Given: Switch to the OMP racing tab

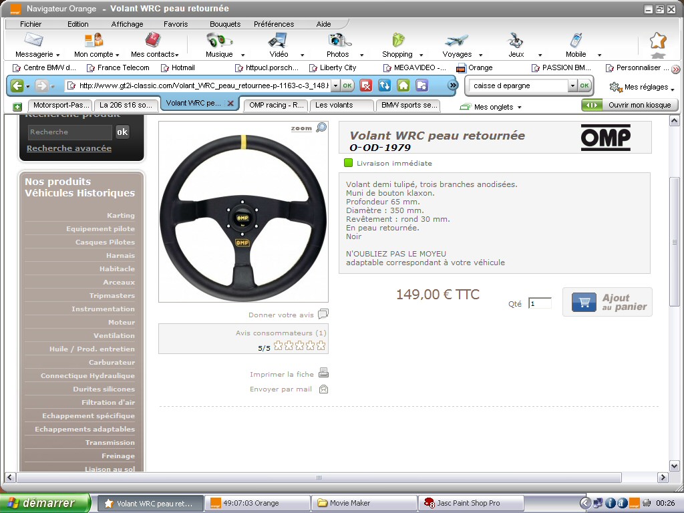Looking at the screenshot, I should 276,105.
